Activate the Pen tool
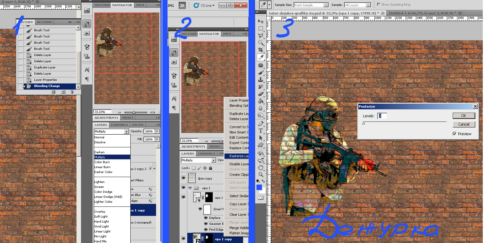This screenshot has width=484, height=243. click(261, 123)
